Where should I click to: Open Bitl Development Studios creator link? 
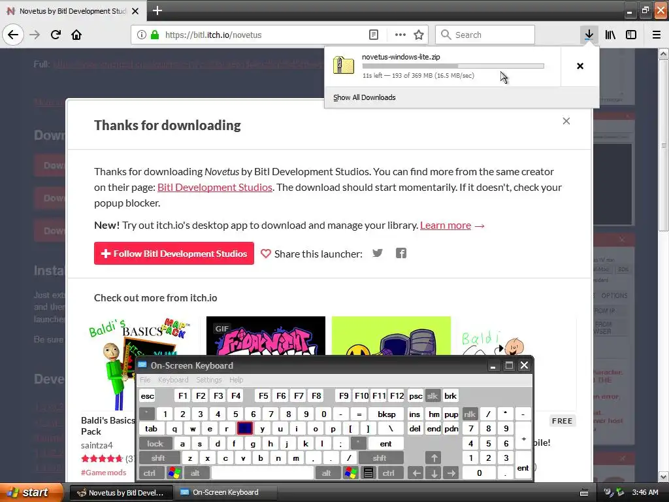coord(214,188)
